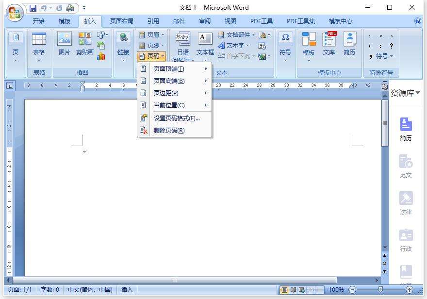427x299 pixels.
Task: Click the next page double arrow
Action: click(x=384, y=272)
